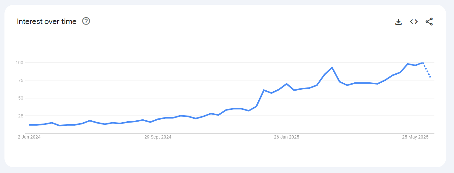Click the leftmost starting point of the line

[x=30, y=125]
